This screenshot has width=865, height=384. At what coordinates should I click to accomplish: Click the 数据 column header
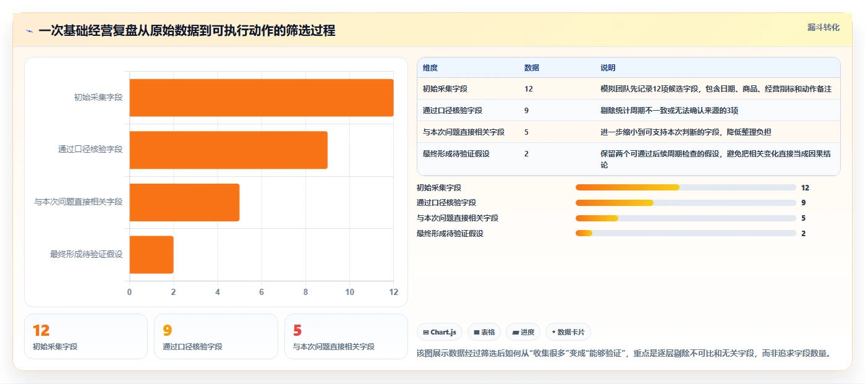(x=532, y=68)
